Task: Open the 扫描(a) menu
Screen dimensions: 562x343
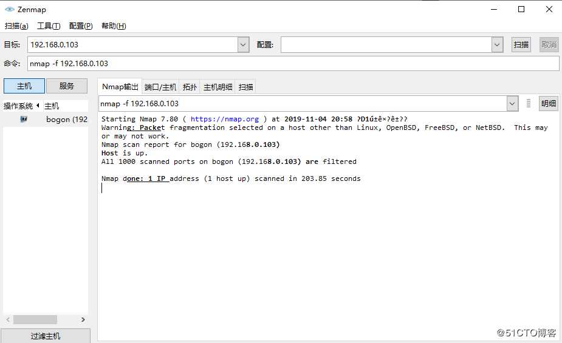Action: pyautogui.click(x=16, y=25)
